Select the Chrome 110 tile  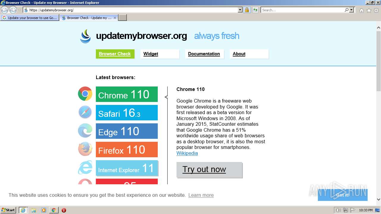coord(127,94)
